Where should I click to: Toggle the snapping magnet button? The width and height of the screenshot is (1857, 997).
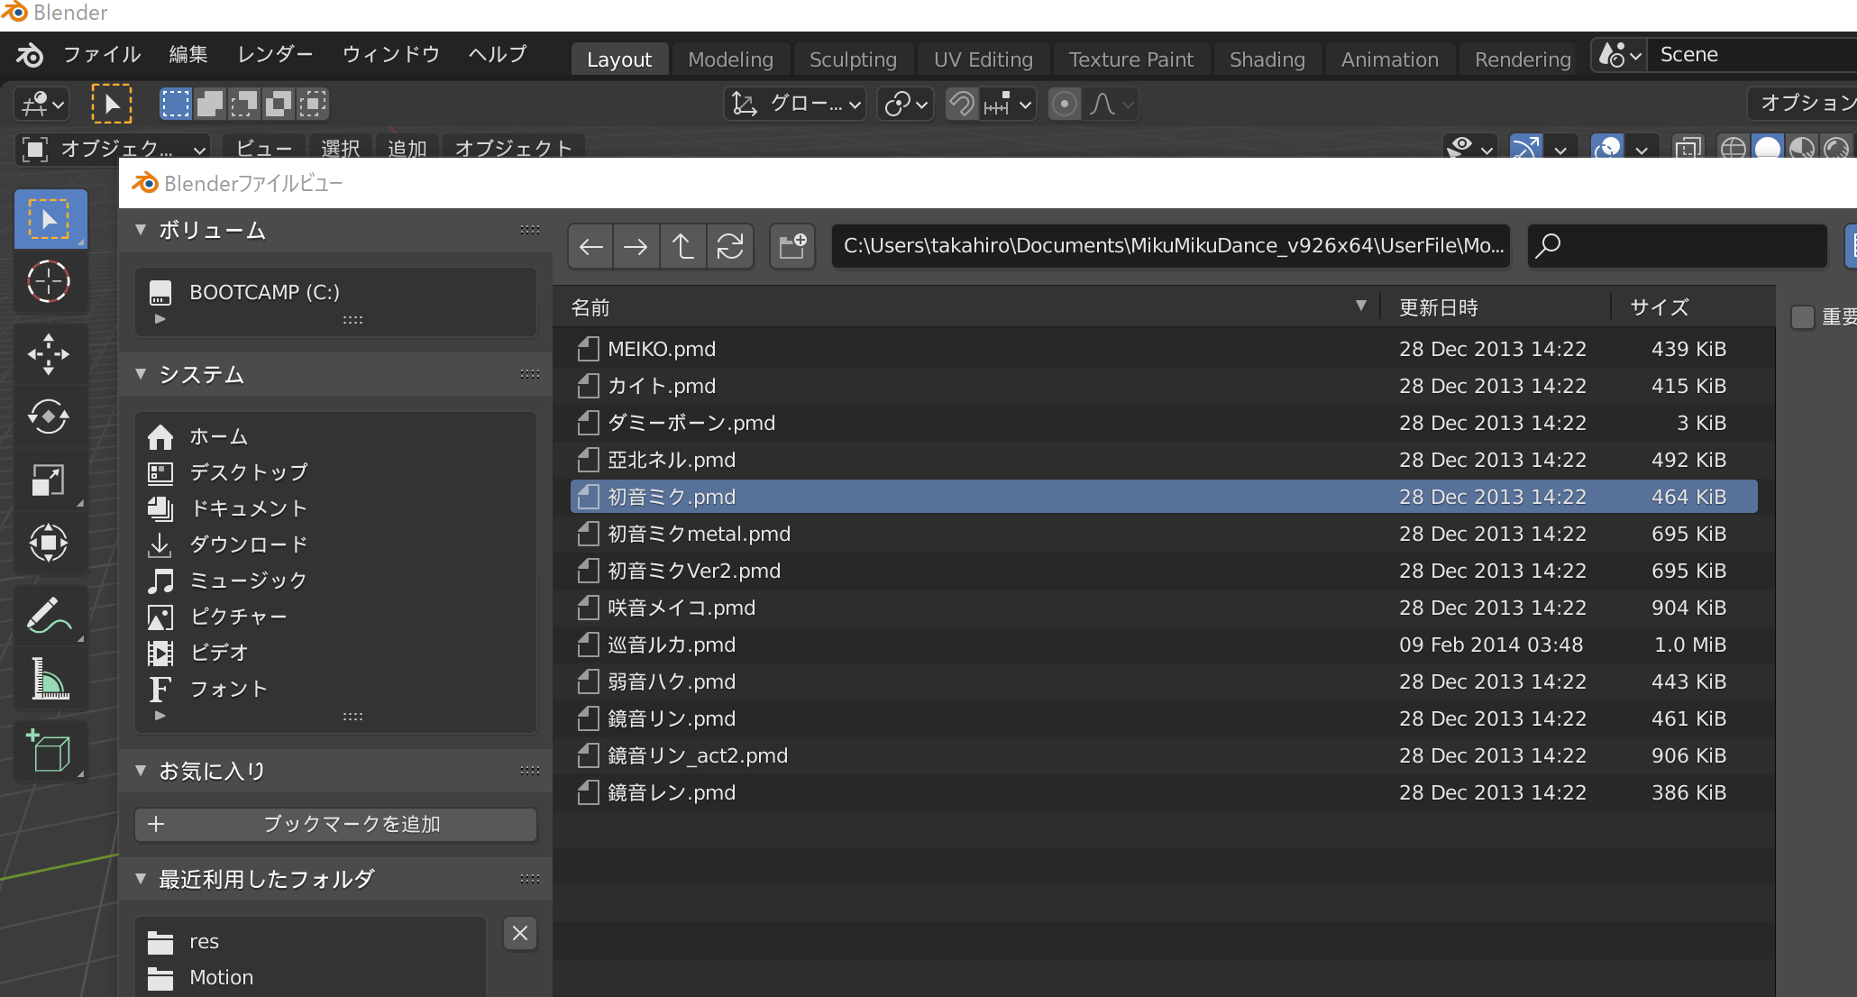[962, 104]
